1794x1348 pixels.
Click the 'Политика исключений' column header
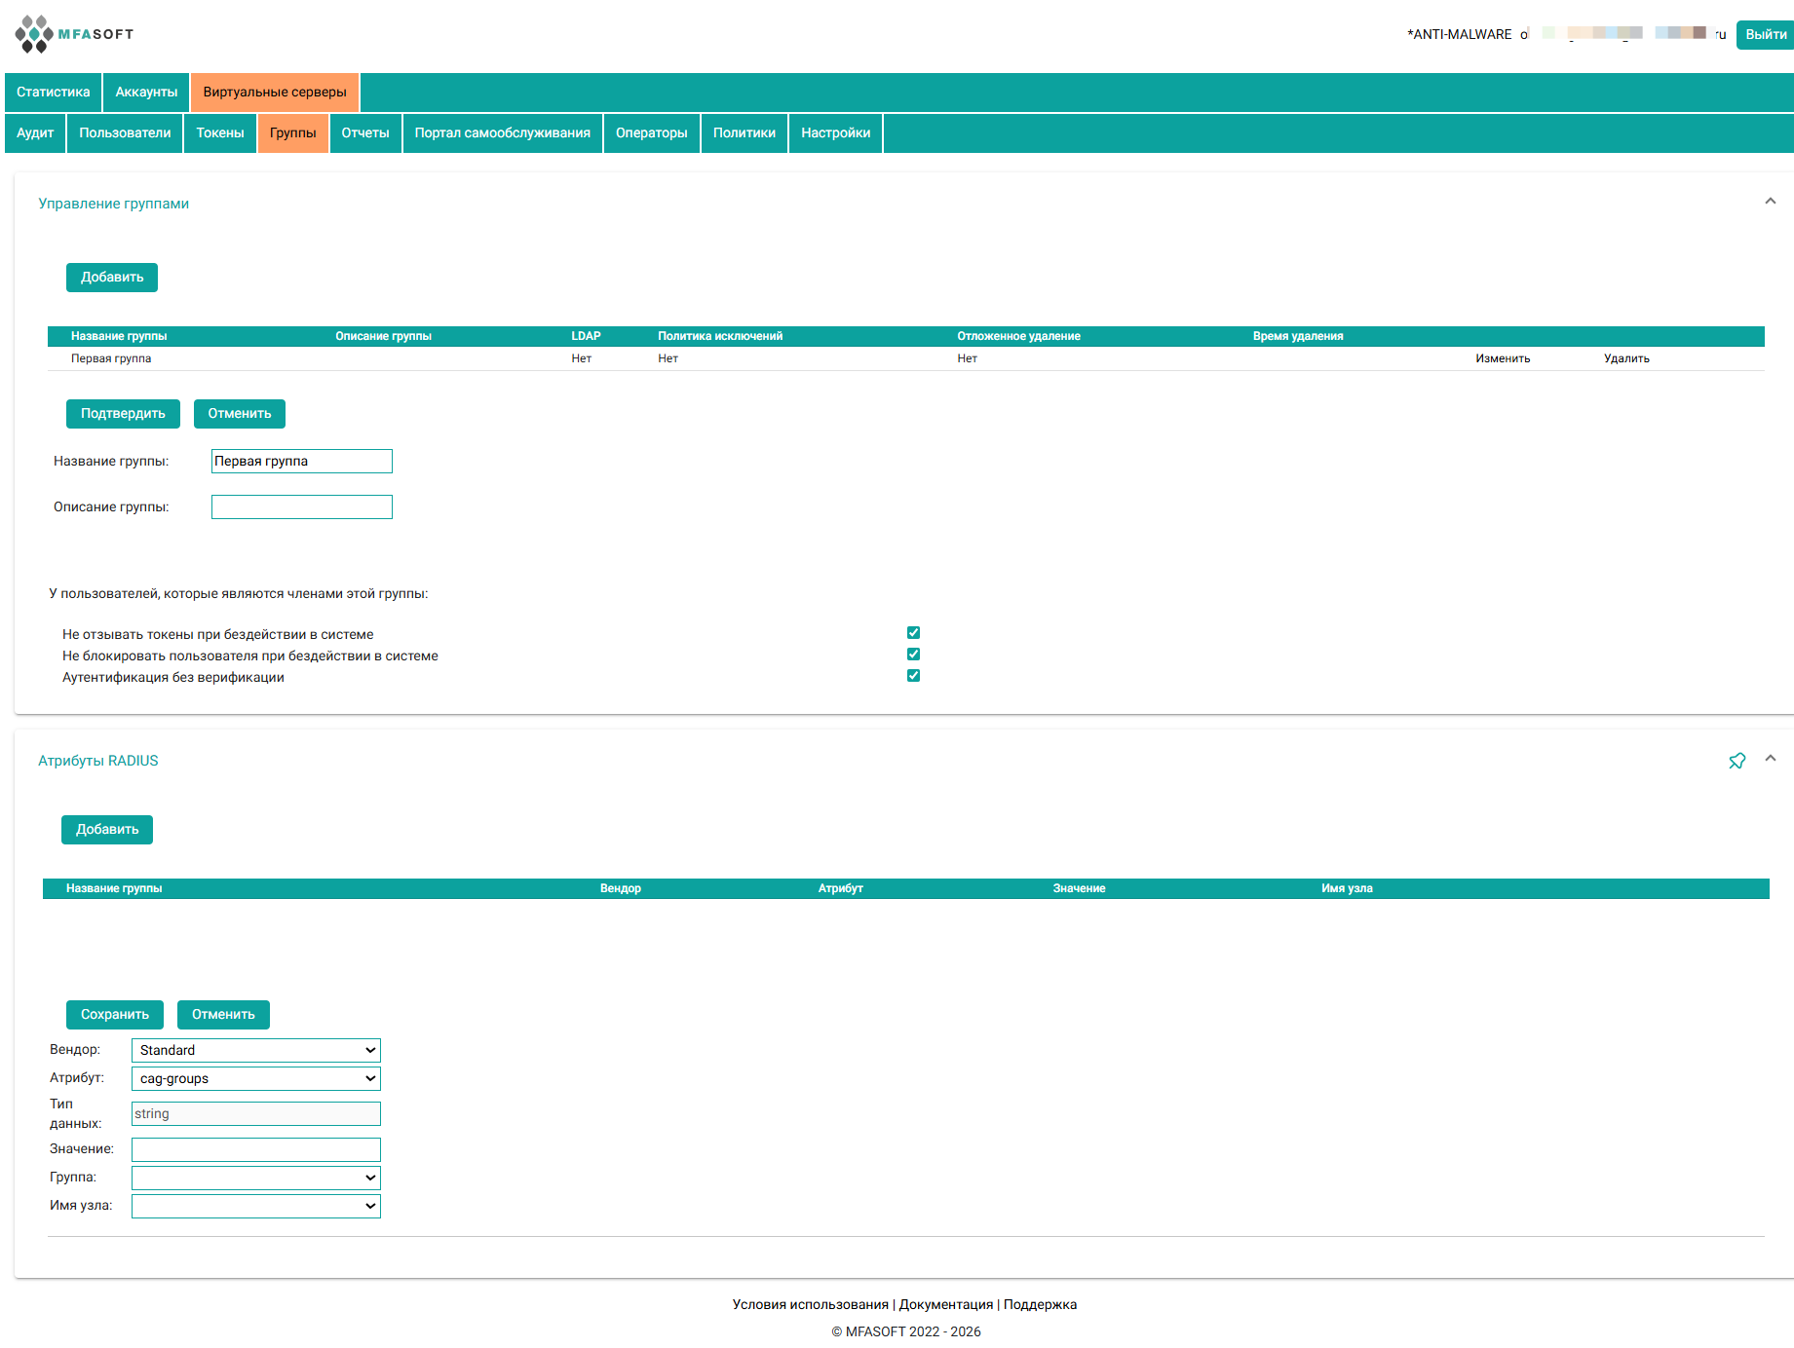pyautogui.click(x=720, y=336)
